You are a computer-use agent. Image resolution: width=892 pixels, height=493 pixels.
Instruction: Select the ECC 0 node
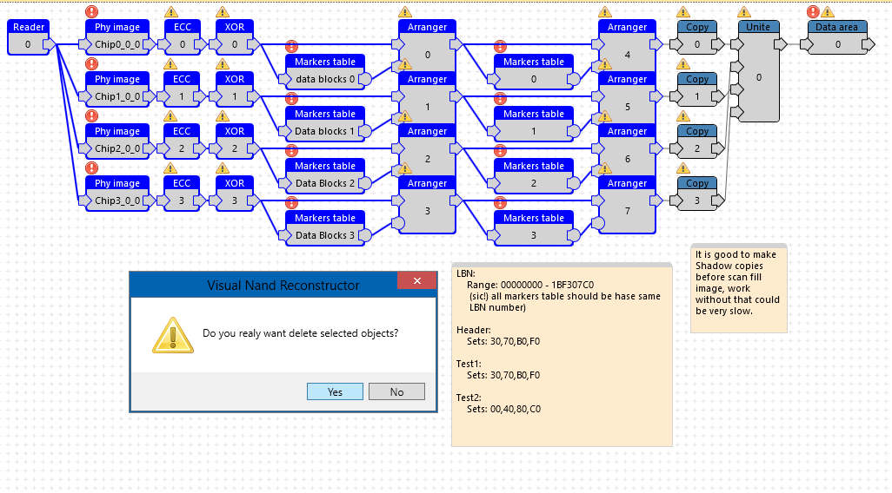pyautogui.click(x=182, y=37)
